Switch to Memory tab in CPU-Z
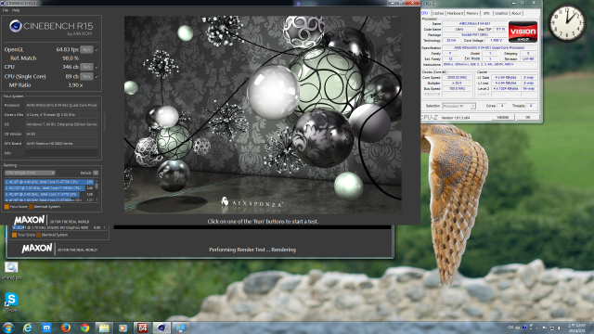 pyautogui.click(x=472, y=13)
